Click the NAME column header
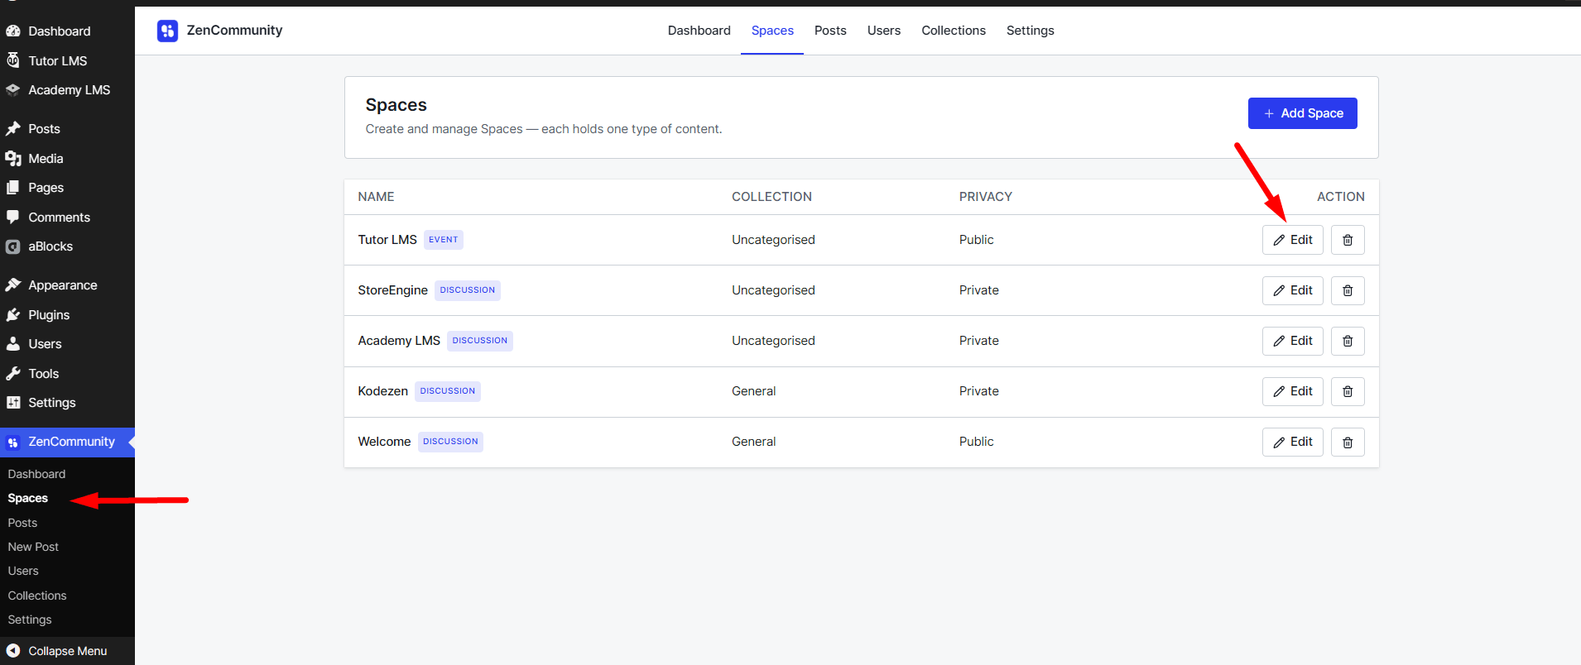1581x665 pixels. click(376, 197)
